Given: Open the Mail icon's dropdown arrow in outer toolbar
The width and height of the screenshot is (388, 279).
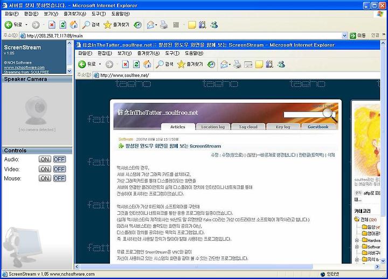Looking at the screenshot, I should tap(156, 25).
